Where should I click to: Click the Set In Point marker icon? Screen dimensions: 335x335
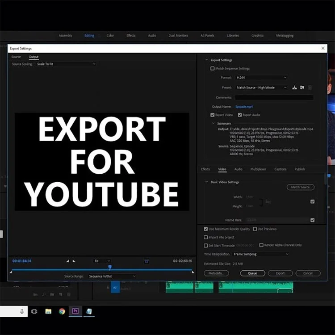tap(67, 261)
